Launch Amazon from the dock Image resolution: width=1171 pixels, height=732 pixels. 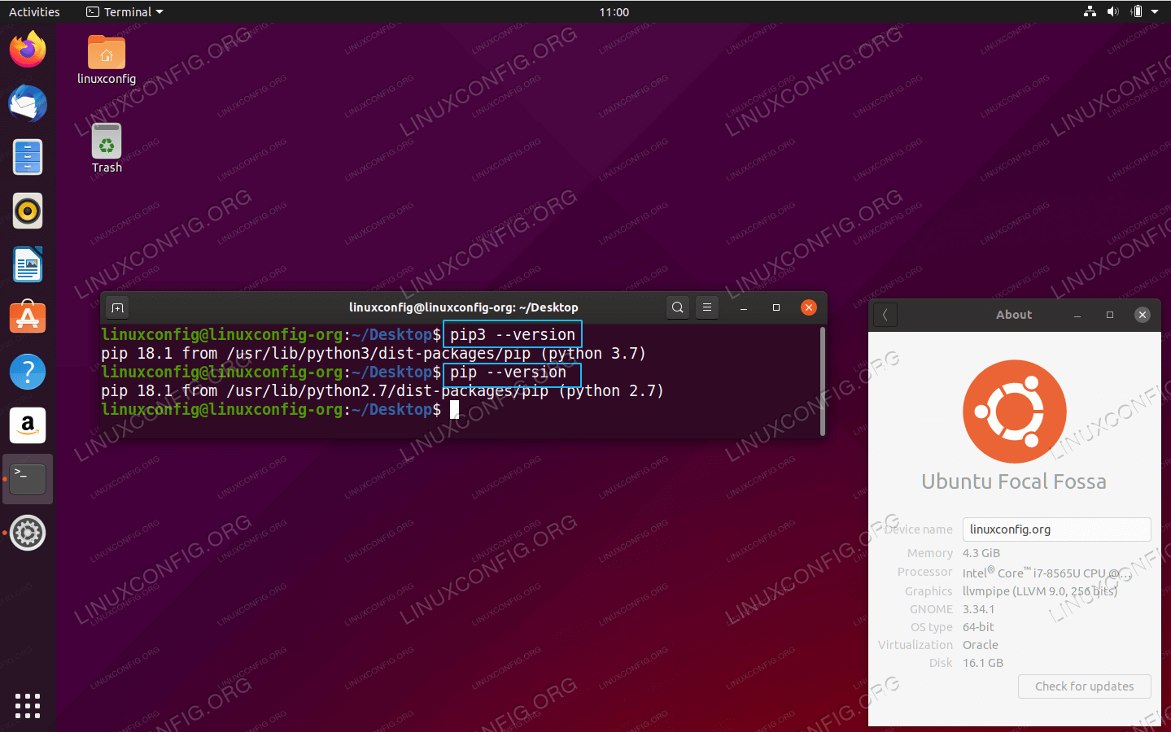(x=28, y=425)
